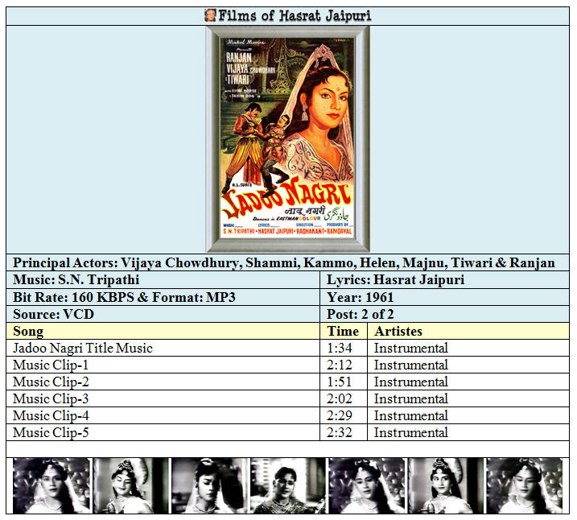This screenshot has width=577, height=520.
Task: Open the second film still thumbnail
Action: click(x=131, y=485)
